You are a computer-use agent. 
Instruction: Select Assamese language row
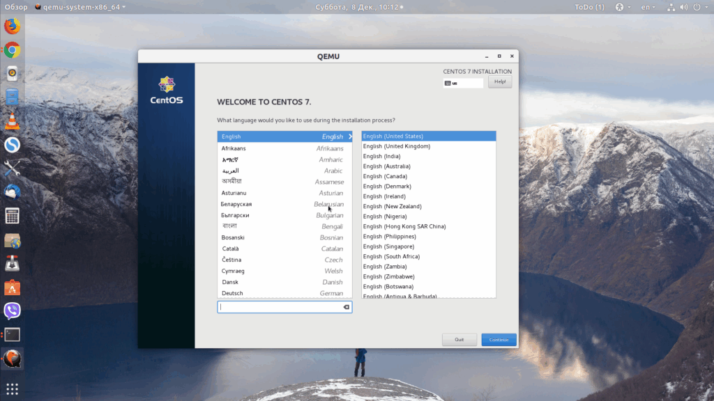[x=284, y=182]
